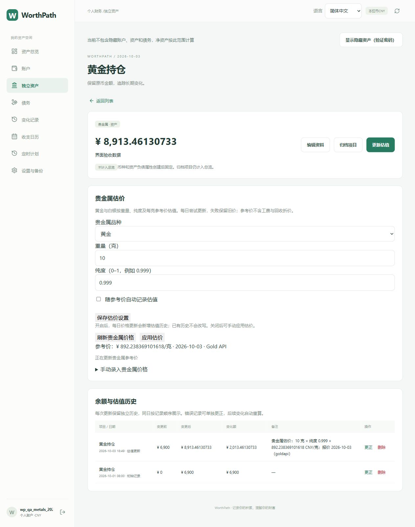This screenshot has width=415, height=527.
Task: Click 参考价 ¥ 892.238369101618/克 text
Action: (x=133, y=346)
